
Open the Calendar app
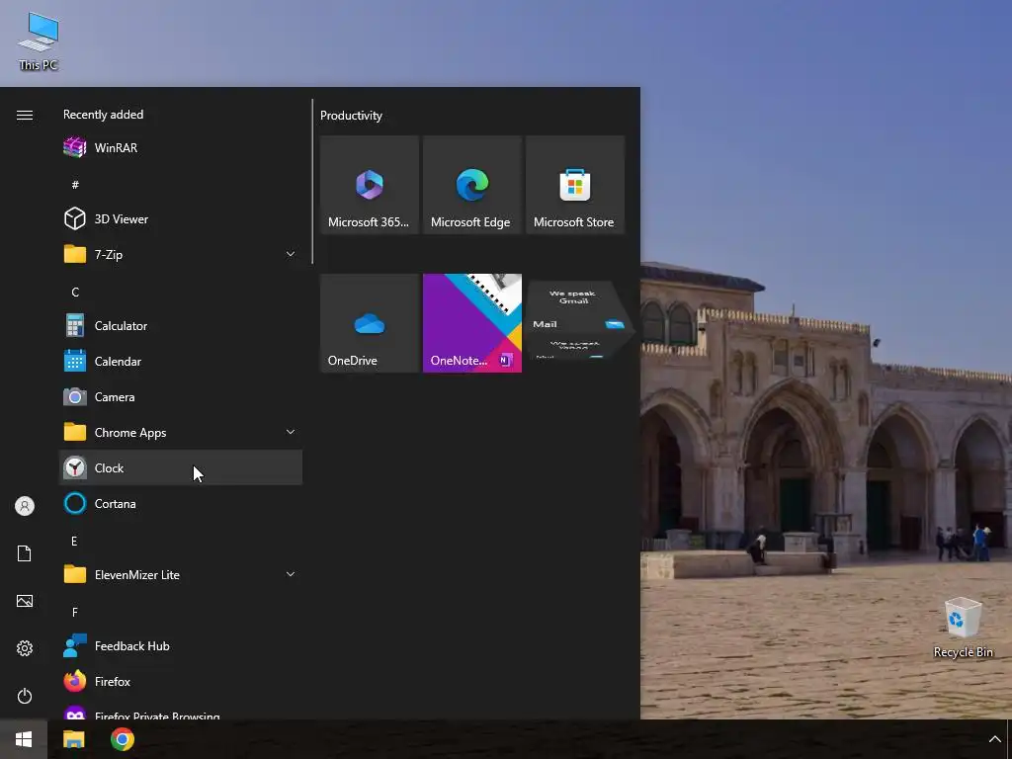(180, 362)
